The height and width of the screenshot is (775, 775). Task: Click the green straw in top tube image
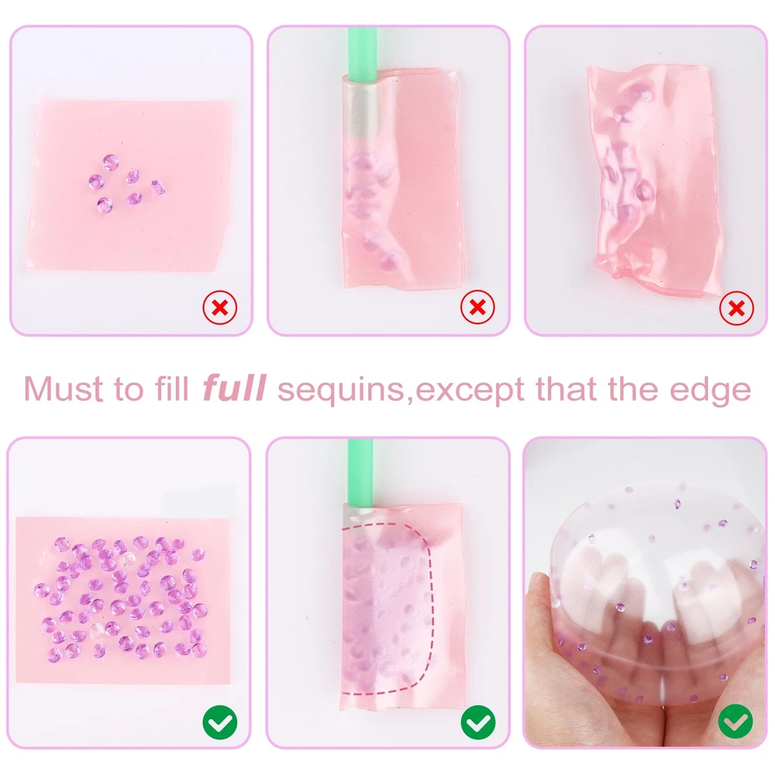[362, 53]
